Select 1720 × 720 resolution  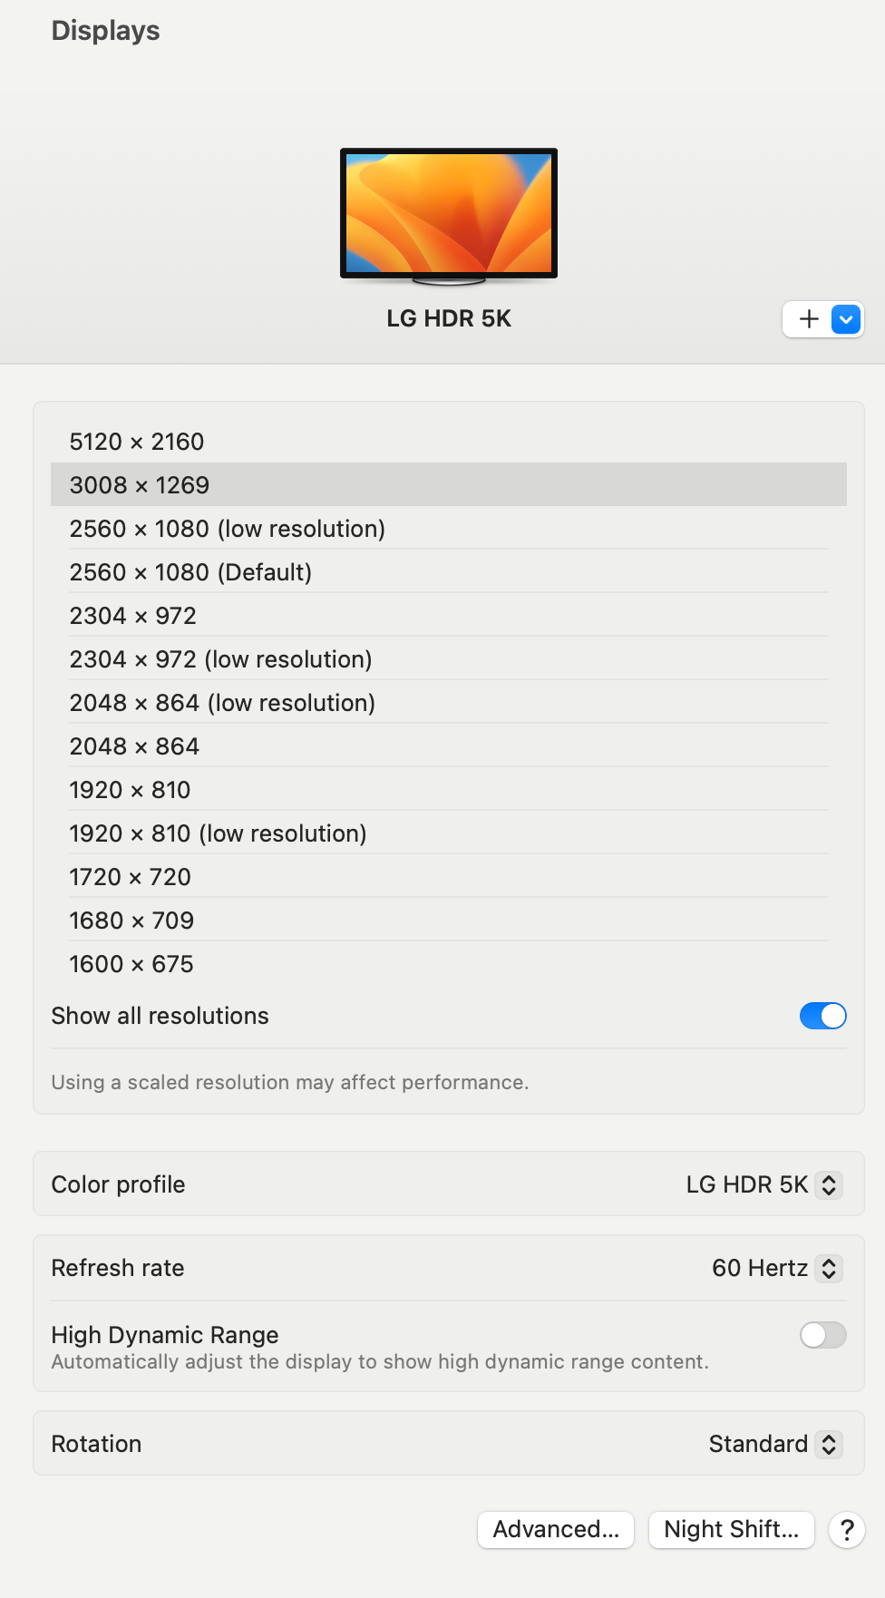[x=130, y=877]
